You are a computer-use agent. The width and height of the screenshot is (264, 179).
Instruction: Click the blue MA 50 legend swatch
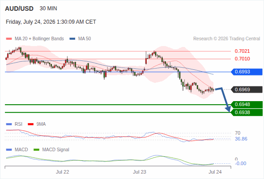(72, 39)
